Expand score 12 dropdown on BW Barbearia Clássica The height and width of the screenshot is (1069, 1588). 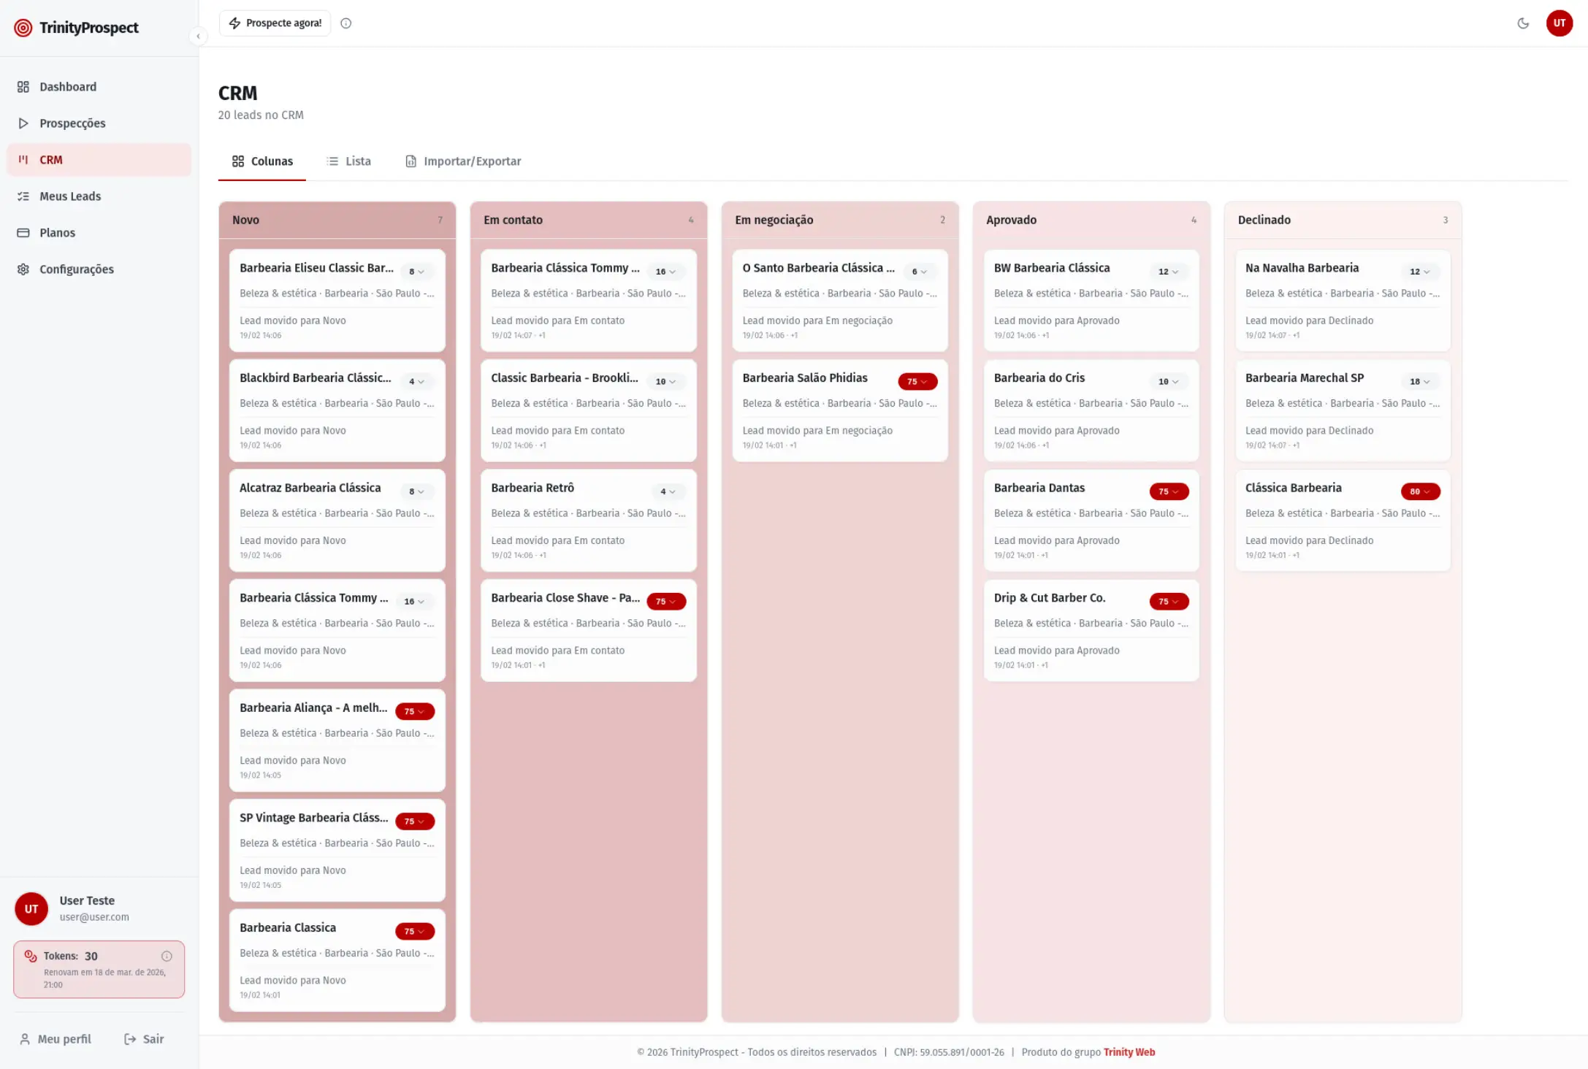pos(1167,272)
